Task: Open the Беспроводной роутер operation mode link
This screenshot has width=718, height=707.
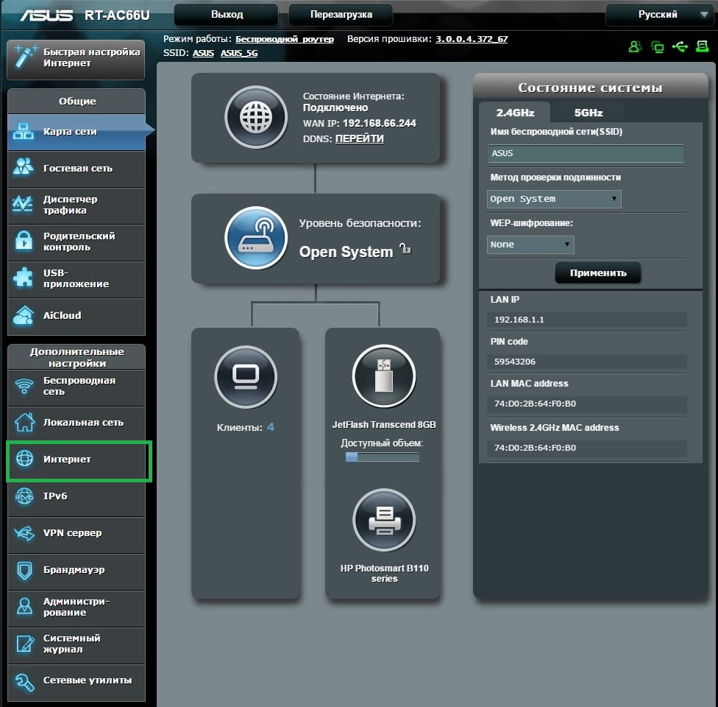Action: pos(285,39)
